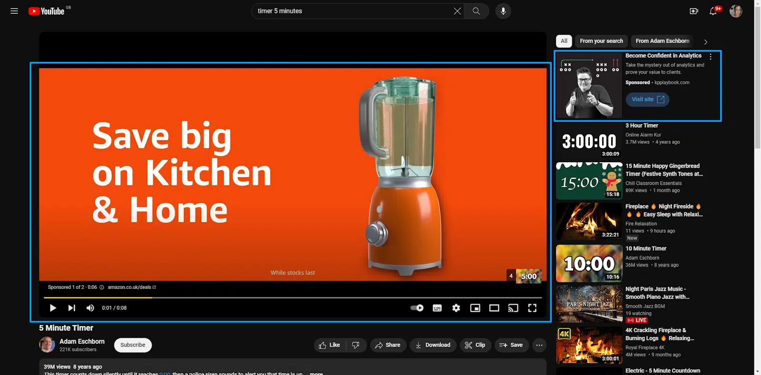Click the 221K subscribers text

[78, 350]
